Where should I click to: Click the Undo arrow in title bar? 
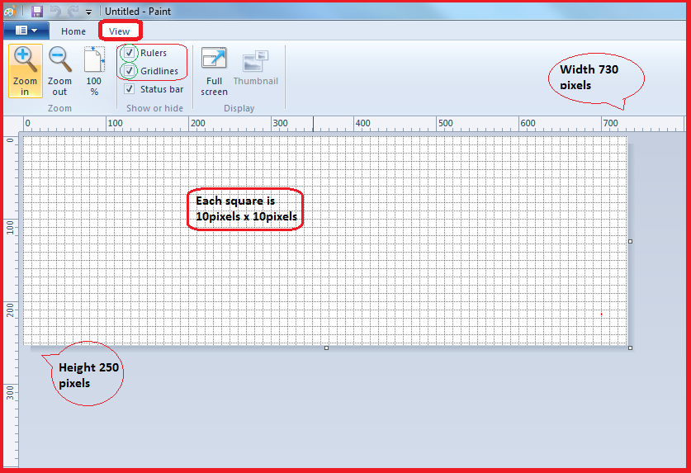pyautogui.click(x=55, y=12)
